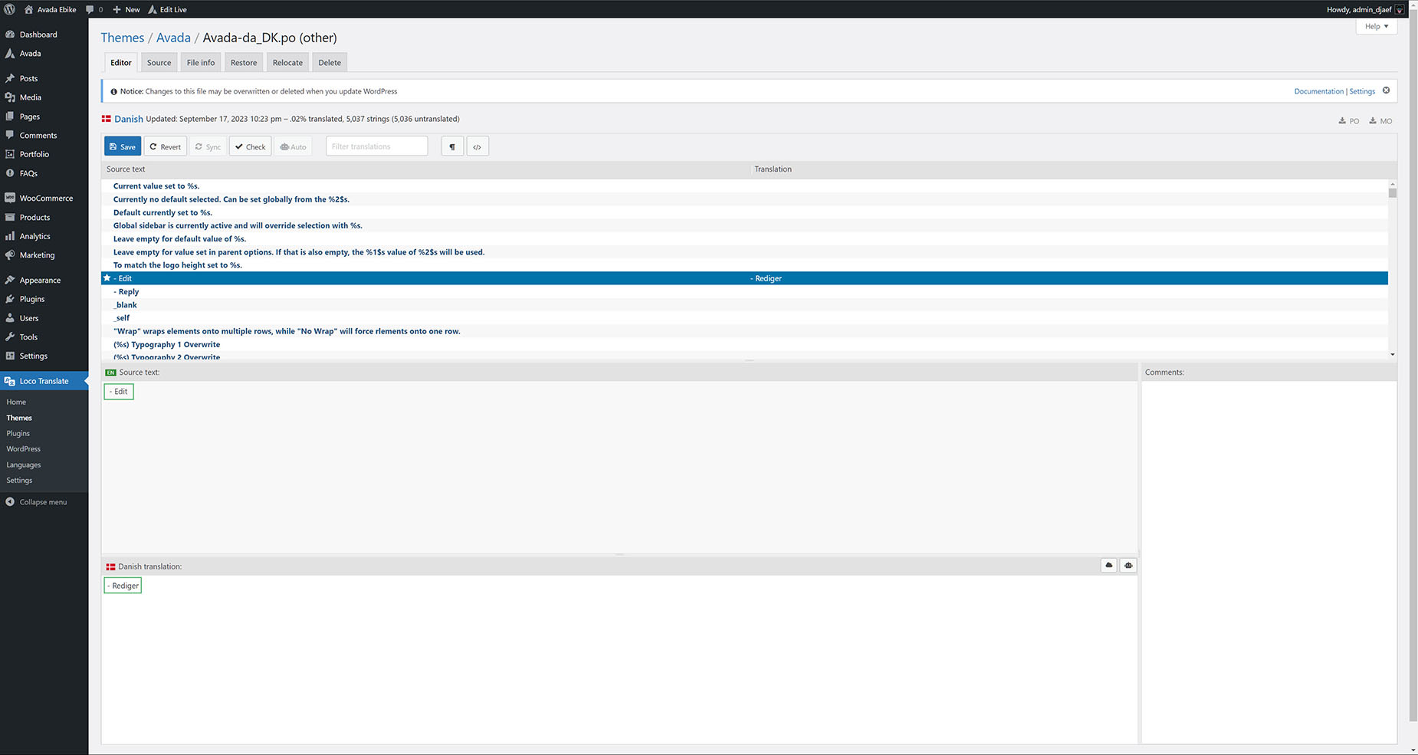Launch Avada Edit Live from the admin bar
1418x755 pixels.
point(167,9)
